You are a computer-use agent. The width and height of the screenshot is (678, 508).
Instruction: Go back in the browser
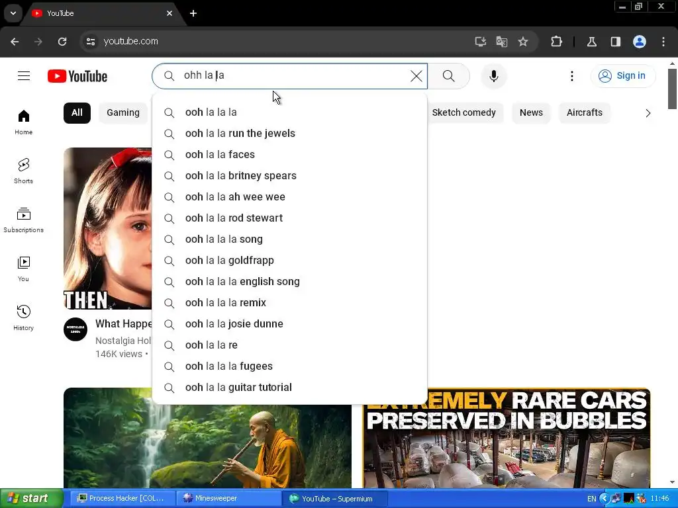(x=15, y=42)
